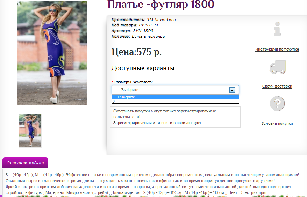This screenshot has width=307, height=197.
Task: Click the Доступные варианты heading
Action: [143, 68]
